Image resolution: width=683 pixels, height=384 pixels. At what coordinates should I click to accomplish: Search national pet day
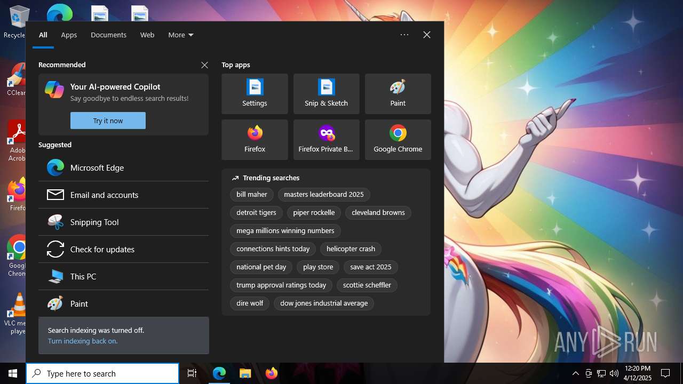(261, 267)
